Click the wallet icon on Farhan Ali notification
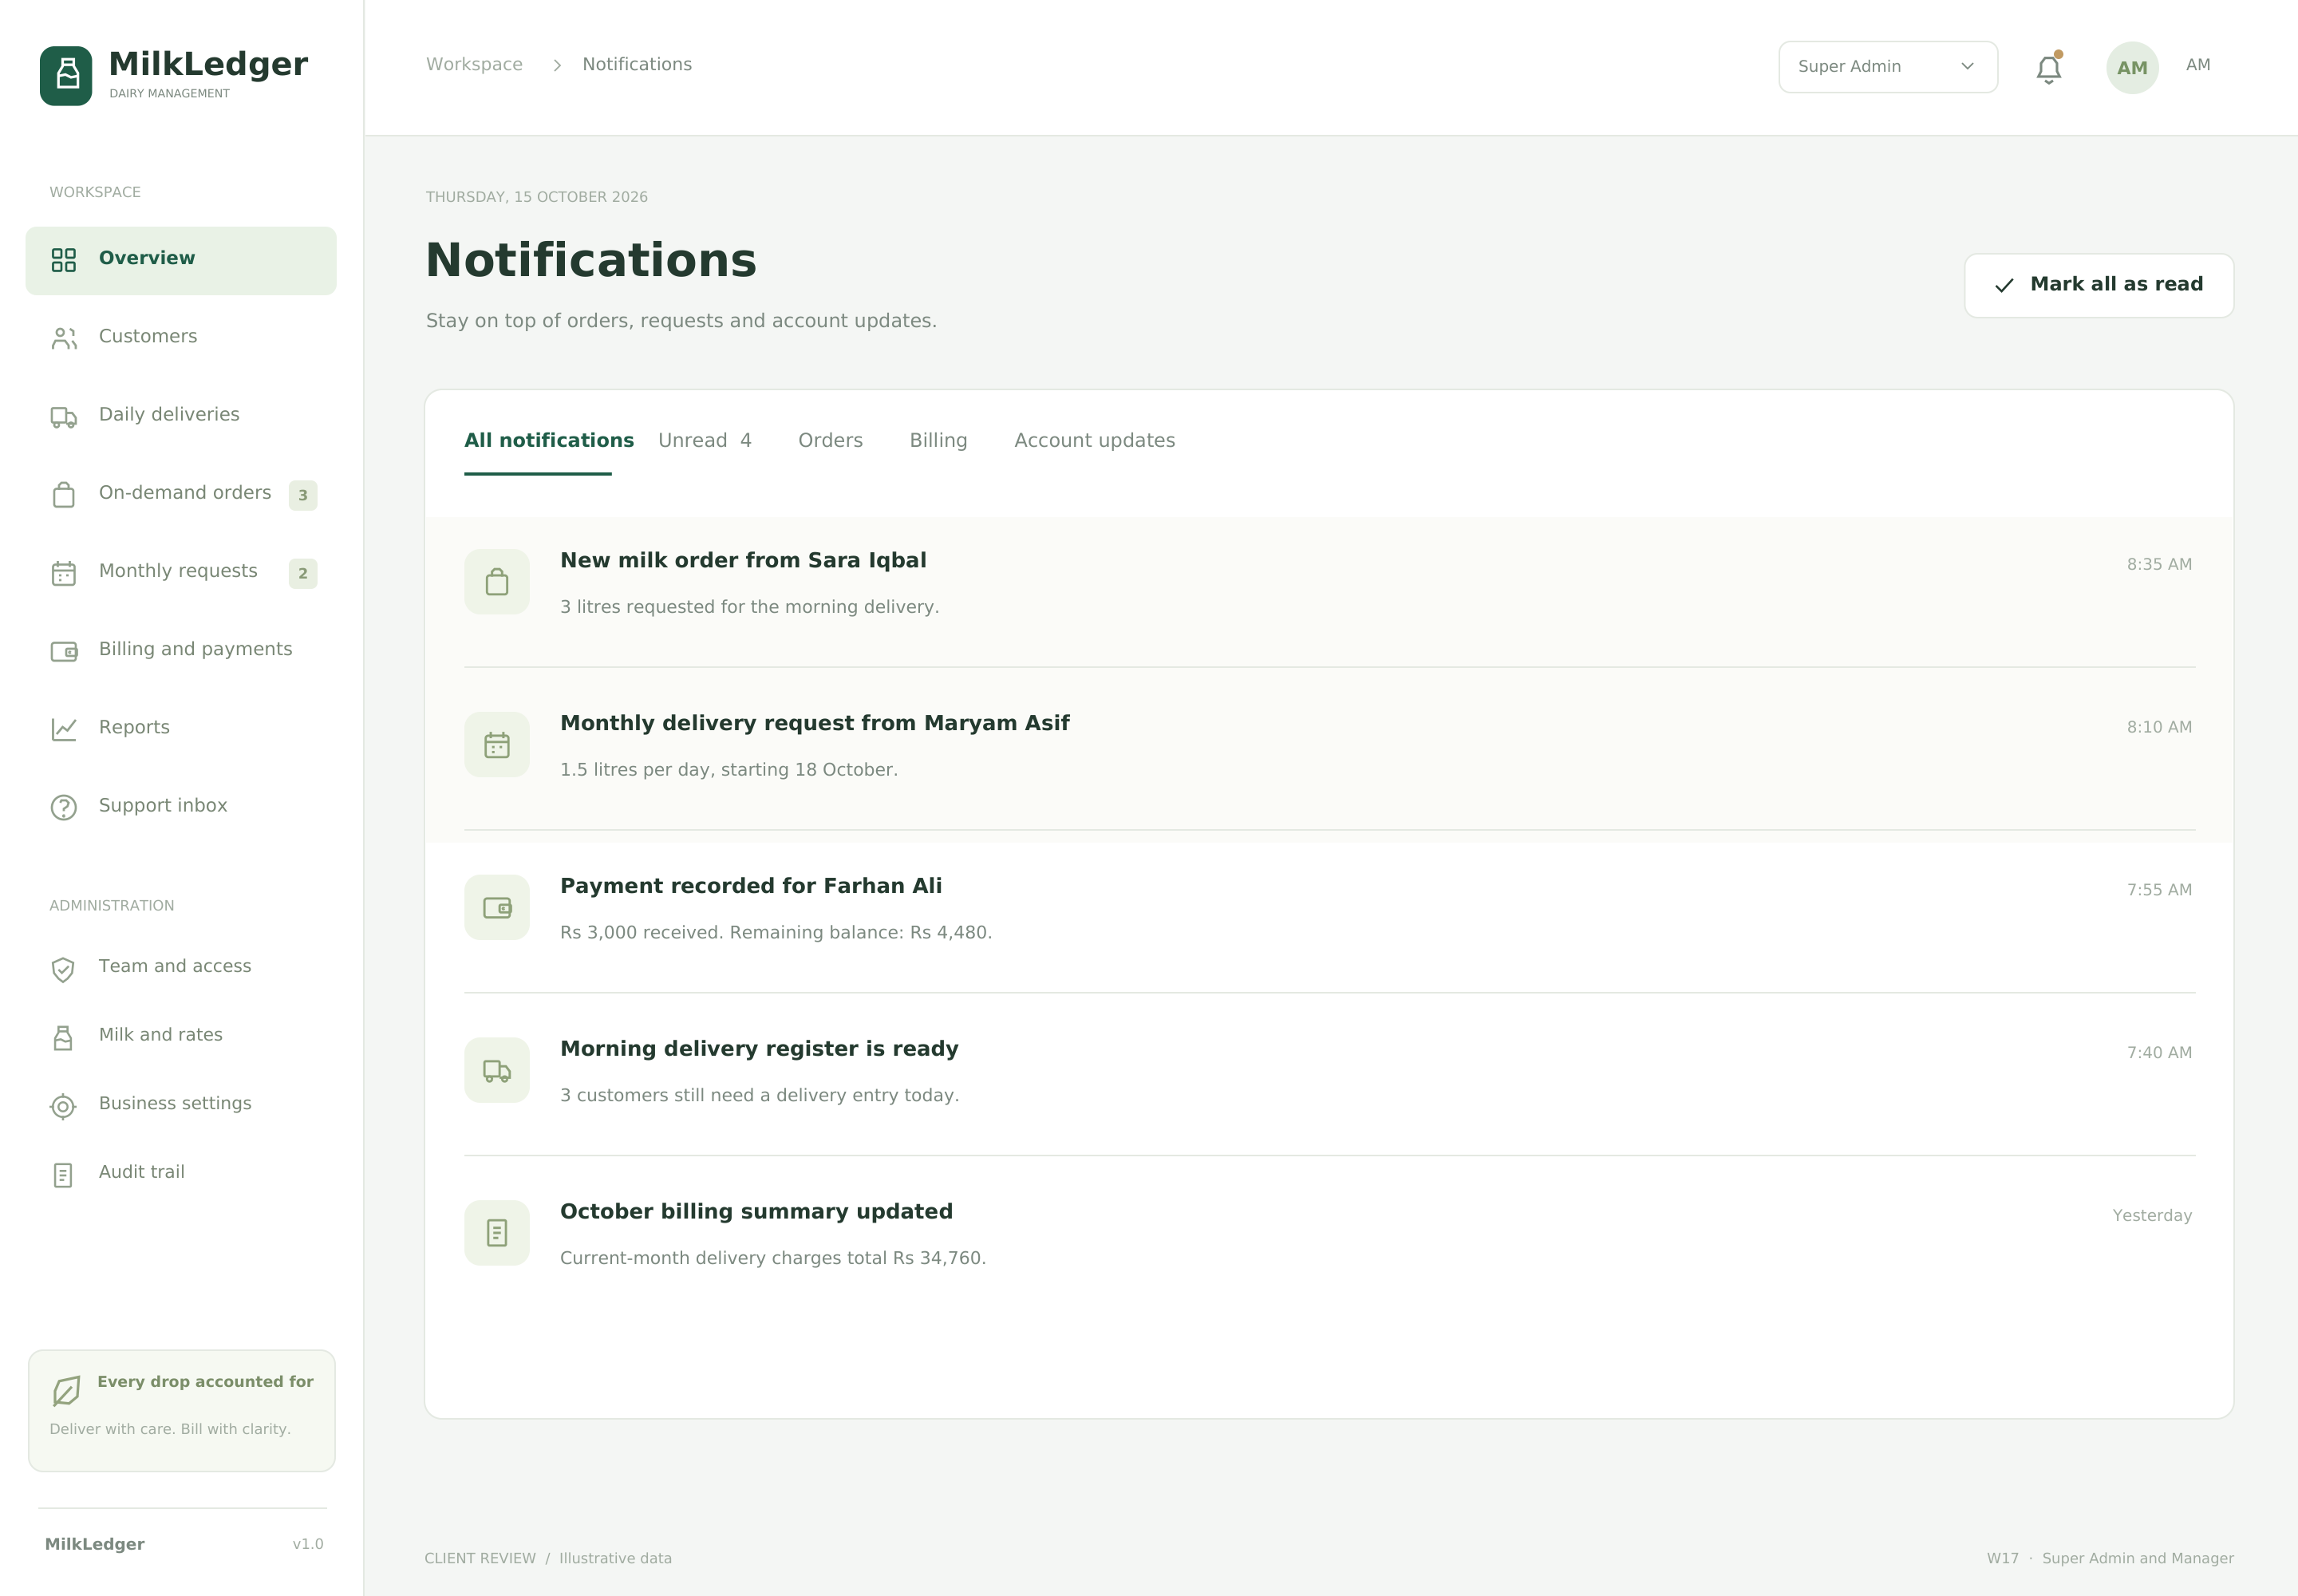 click(x=497, y=907)
